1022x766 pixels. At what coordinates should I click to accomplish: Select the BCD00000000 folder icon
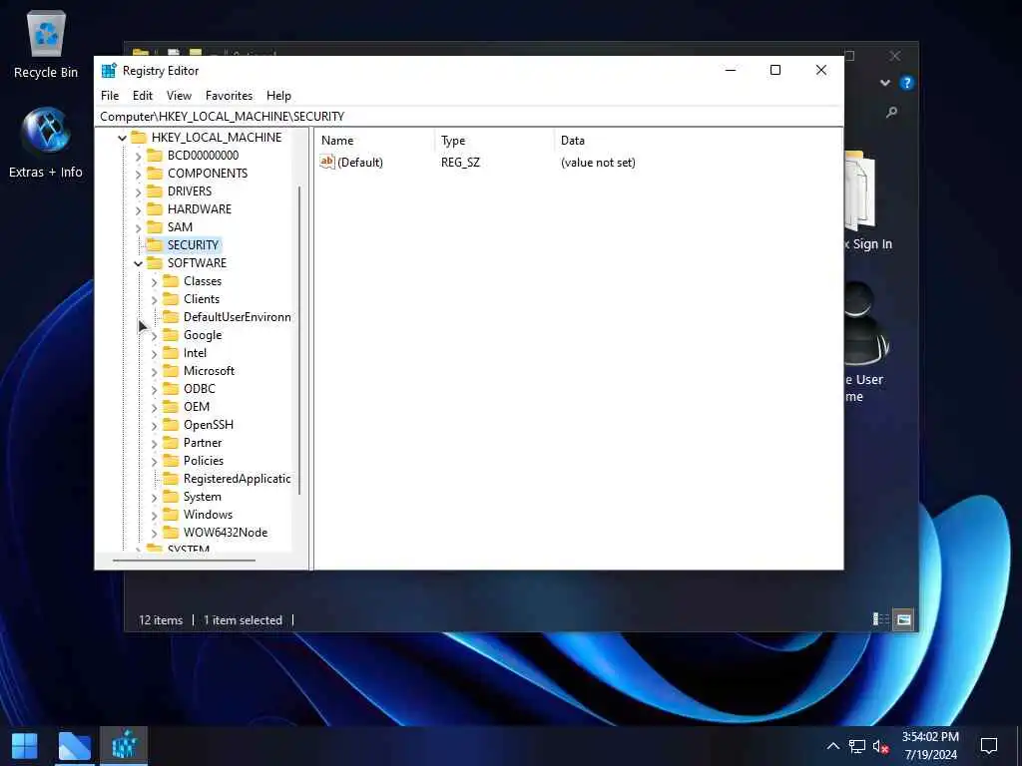point(155,155)
